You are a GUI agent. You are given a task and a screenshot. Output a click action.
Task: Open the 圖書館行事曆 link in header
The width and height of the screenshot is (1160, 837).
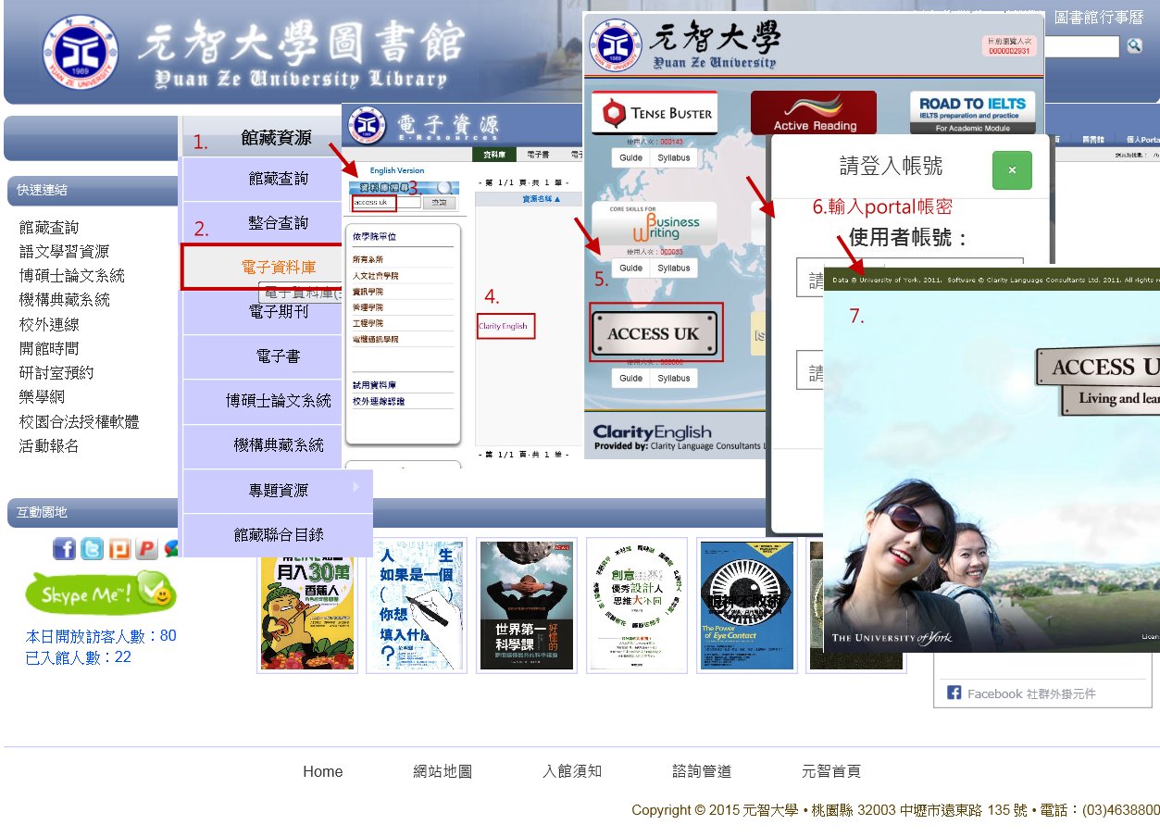pyautogui.click(x=1099, y=18)
